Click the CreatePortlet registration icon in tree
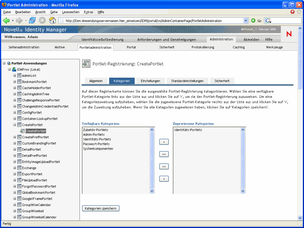 tap(22, 131)
